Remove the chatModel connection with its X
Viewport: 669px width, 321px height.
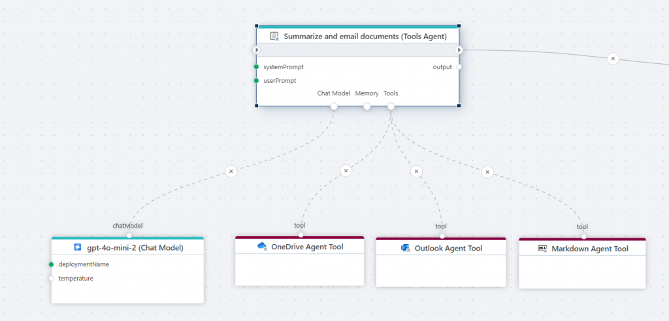(x=231, y=171)
